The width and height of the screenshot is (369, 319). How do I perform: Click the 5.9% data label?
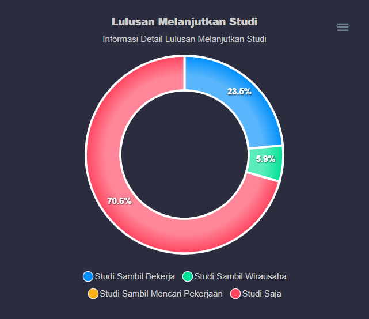(265, 159)
